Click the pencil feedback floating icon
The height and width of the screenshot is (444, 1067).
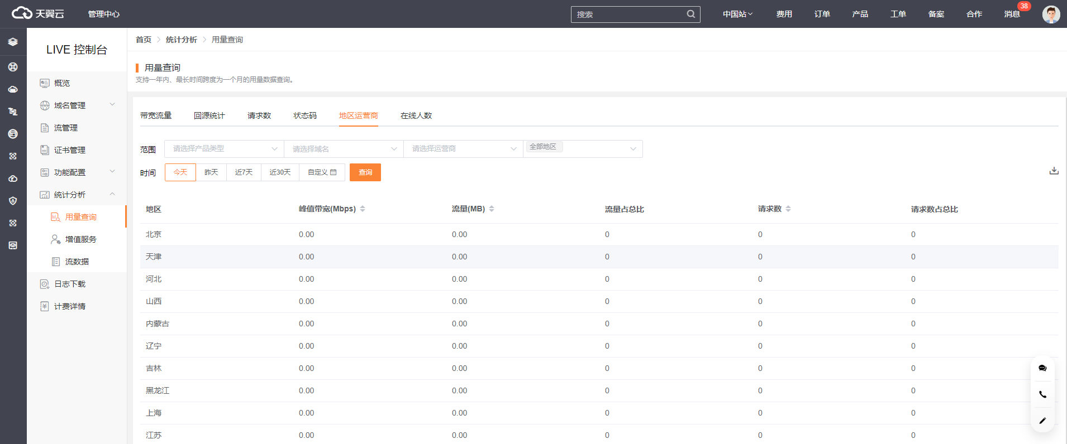[1042, 421]
